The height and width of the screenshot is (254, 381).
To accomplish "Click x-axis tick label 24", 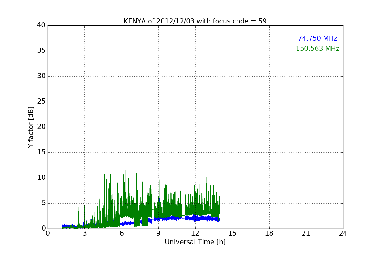I will [343, 233].
